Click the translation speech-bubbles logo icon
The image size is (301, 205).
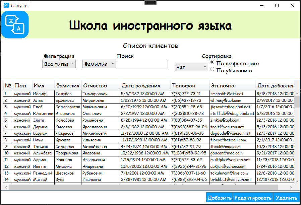tap(15, 25)
